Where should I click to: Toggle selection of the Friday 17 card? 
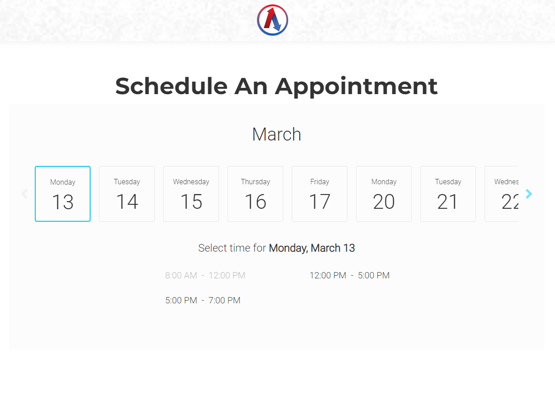[319, 194]
